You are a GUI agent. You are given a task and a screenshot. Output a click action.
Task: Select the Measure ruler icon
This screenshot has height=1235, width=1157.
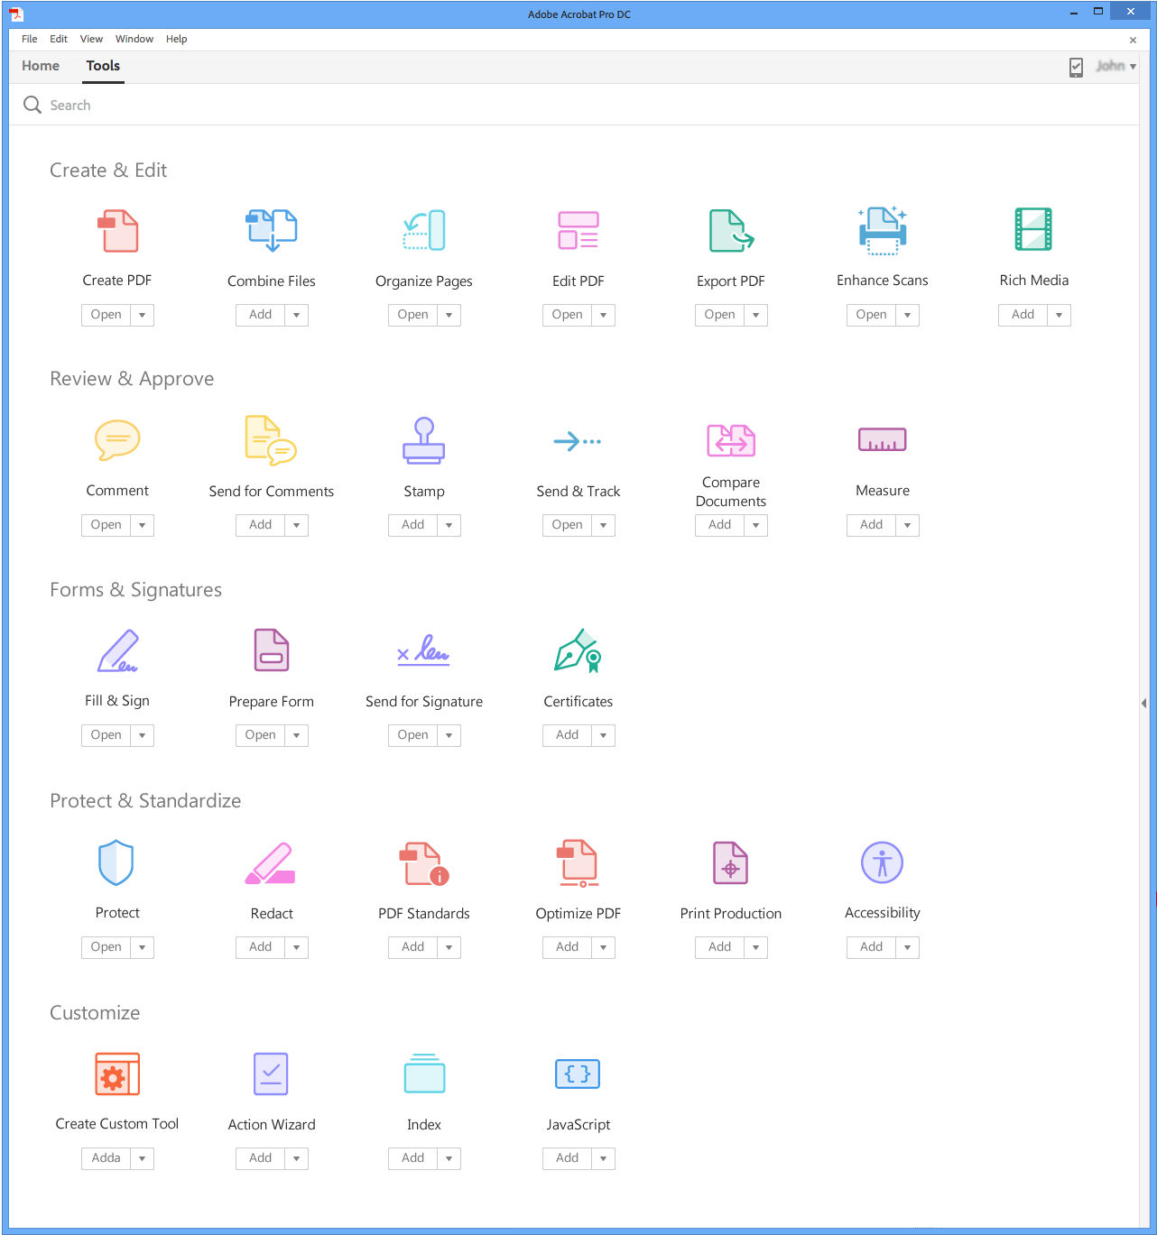coord(883,439)
